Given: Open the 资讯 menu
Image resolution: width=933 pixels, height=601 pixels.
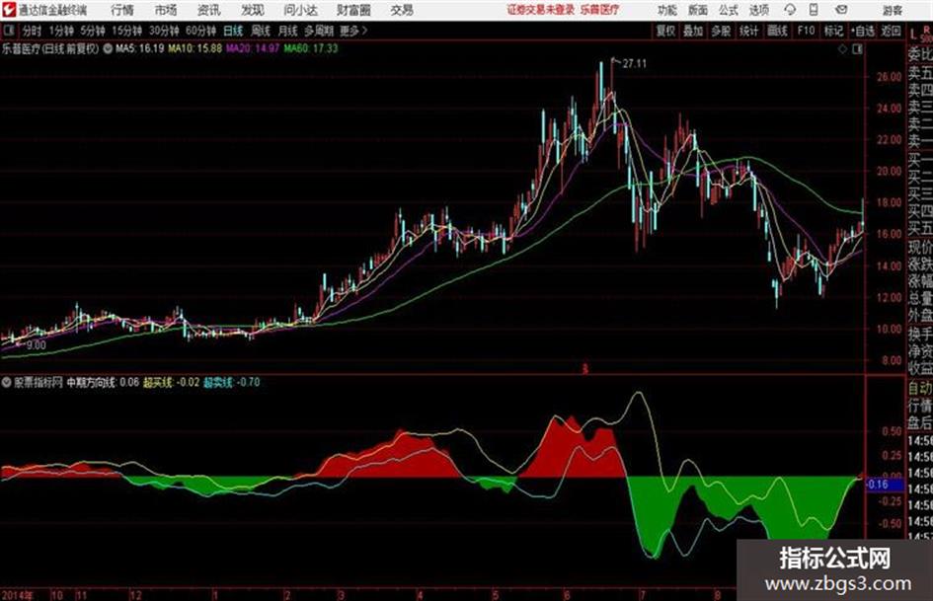Looking at the screenshot, I should (209, 10).
